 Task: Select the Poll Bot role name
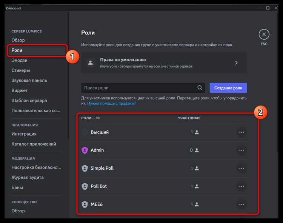(x=98, y=186)
